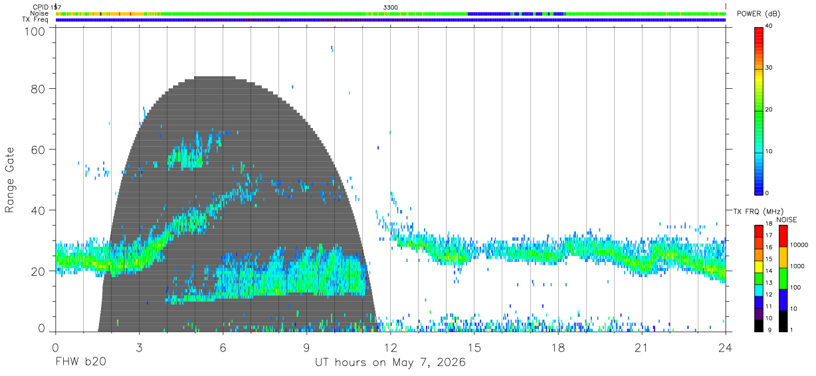Screen dimensions: 816x376
Task: Click the 'Noise' row label at top
Action: [x=39, y=13]
